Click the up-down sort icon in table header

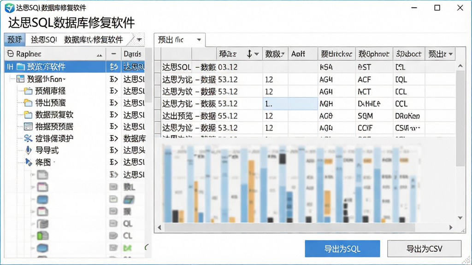click(249, 54)
